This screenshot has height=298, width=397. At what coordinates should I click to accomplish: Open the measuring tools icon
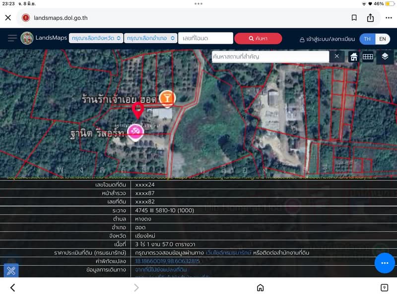point(11,271)
